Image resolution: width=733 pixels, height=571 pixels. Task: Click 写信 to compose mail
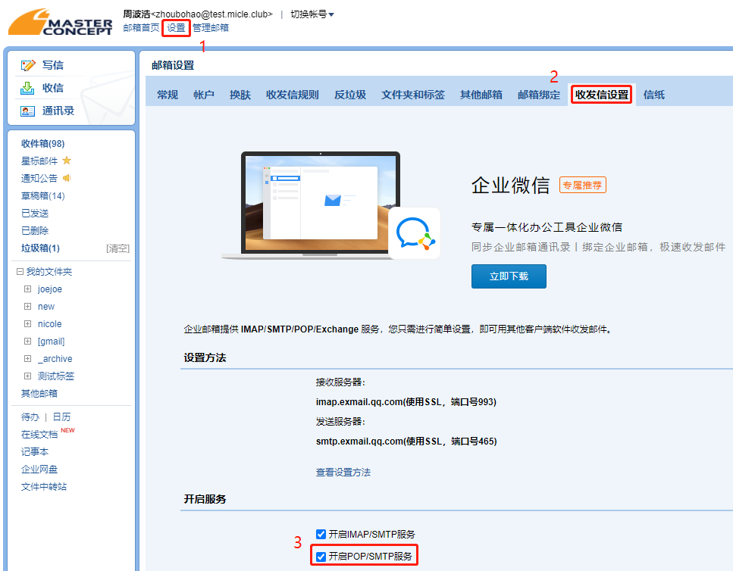pyautogui.click(x=53, y=65)
